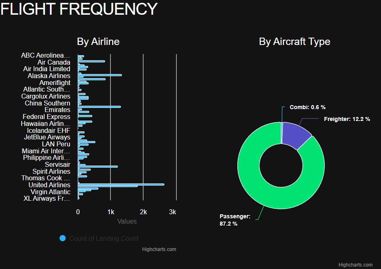
Task: Open the Highcharts.com link in the bottom right
Action: point(355,264)
